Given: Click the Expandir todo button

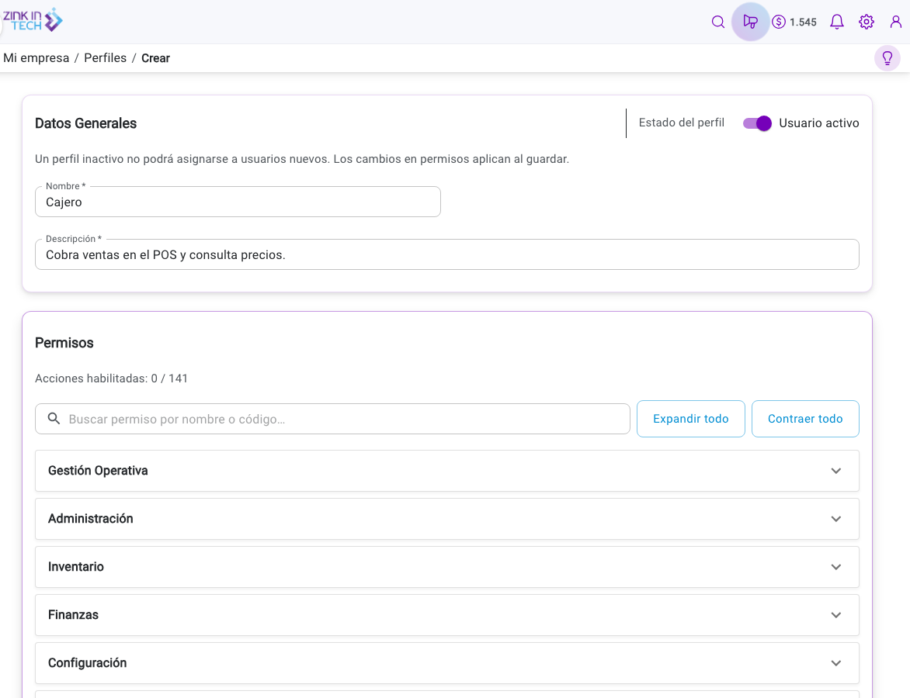Looking at the screenshot, I should (x=690, y=419).
